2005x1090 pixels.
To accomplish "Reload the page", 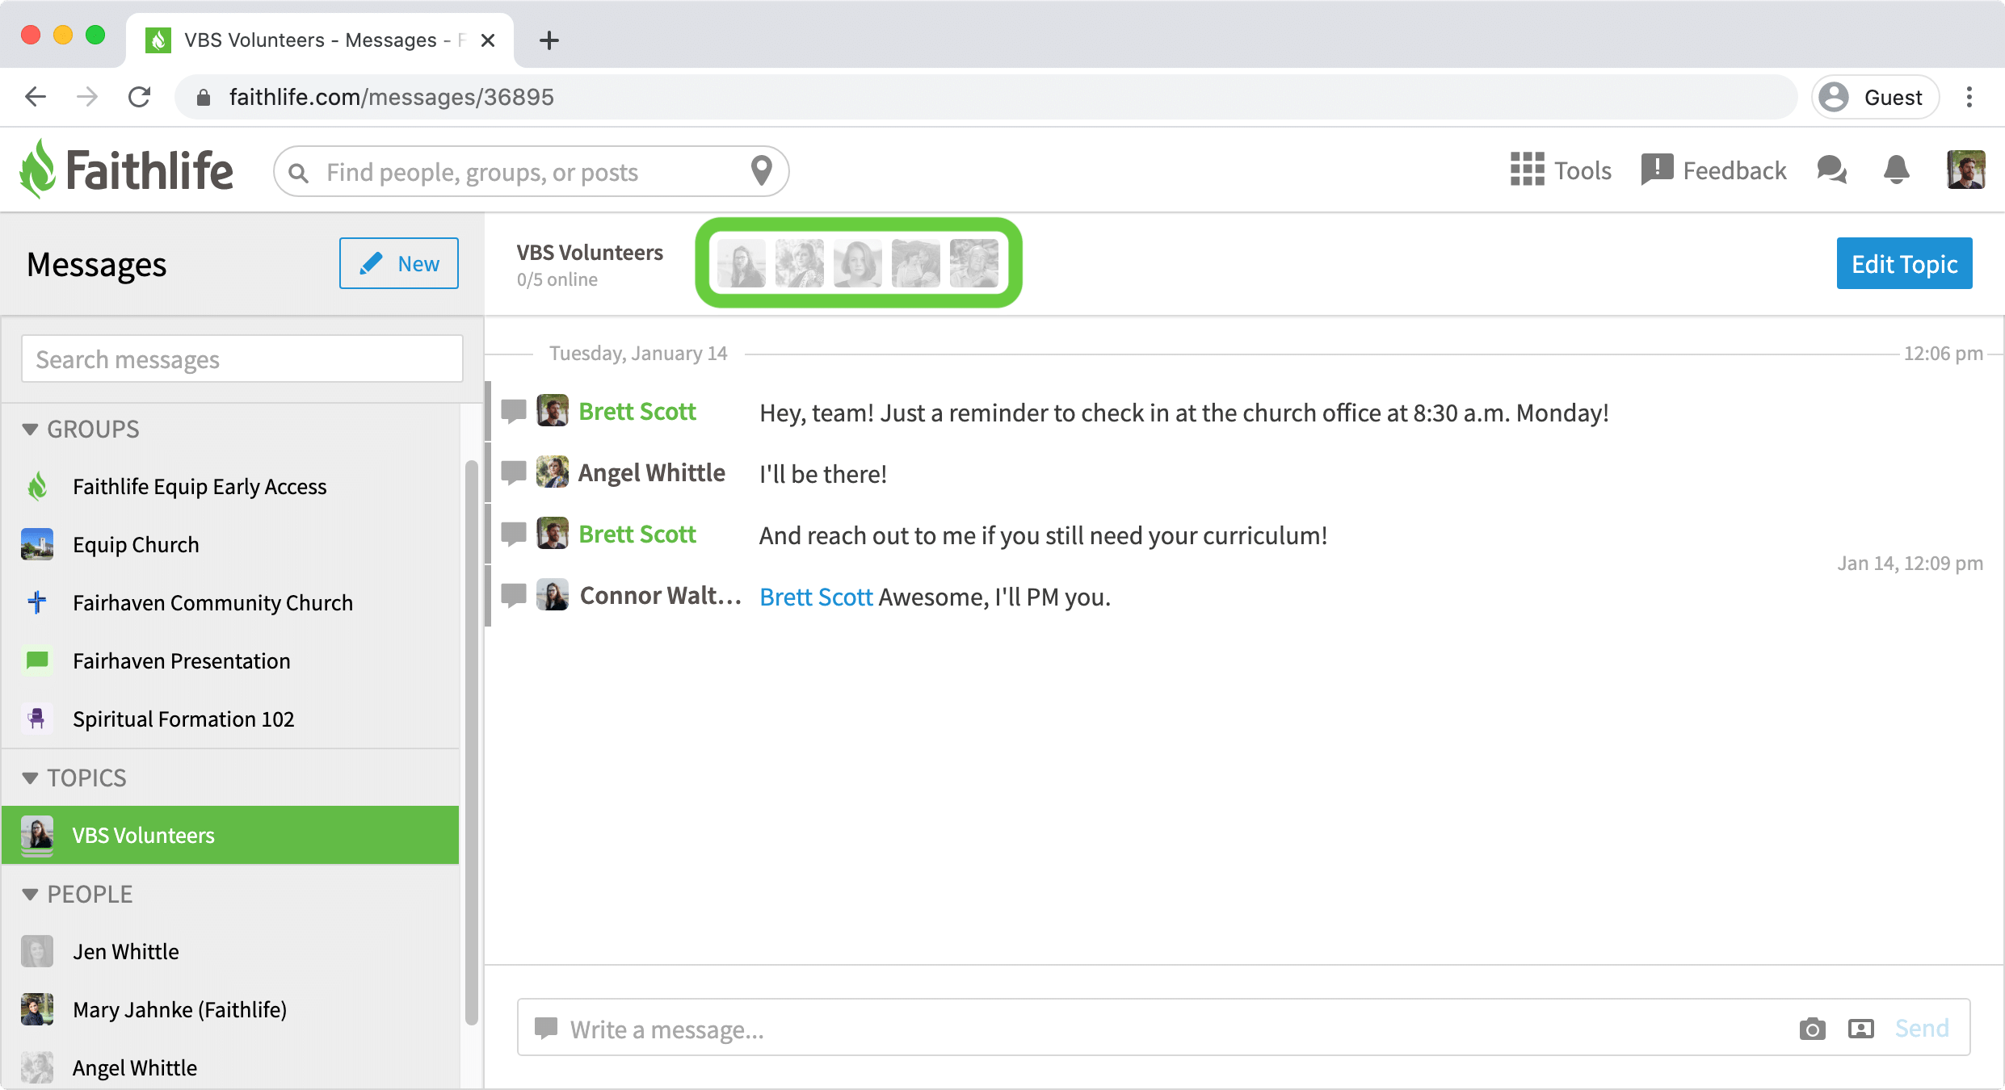I will [x=140, y=97].
